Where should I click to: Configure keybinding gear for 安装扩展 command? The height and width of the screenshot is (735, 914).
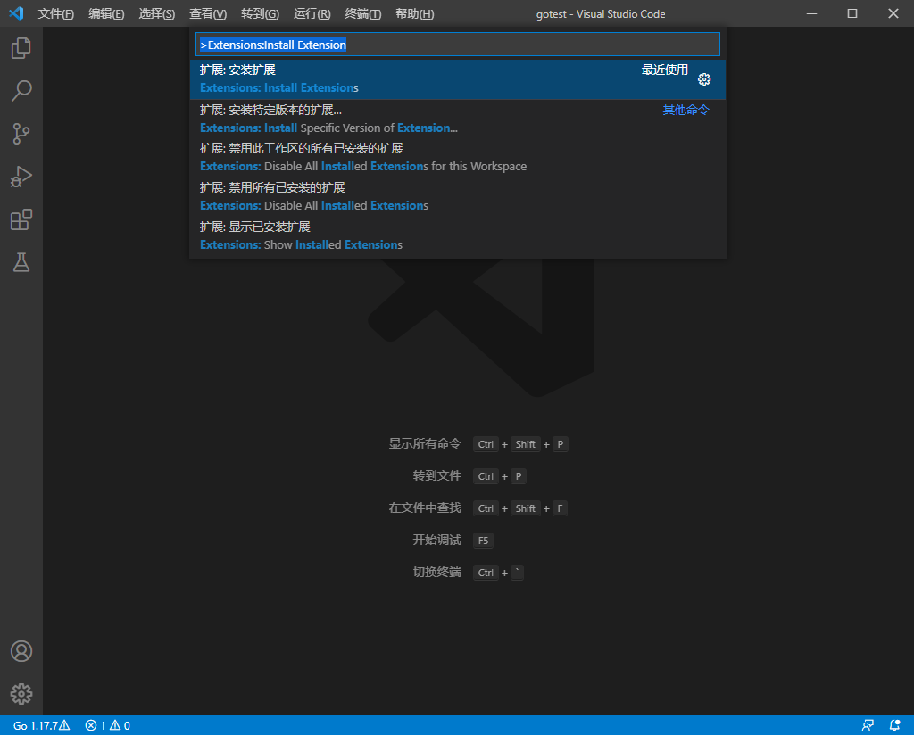tap(704, 79)
